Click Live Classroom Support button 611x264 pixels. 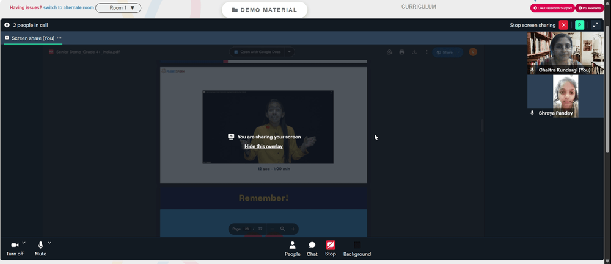[552, 8]
